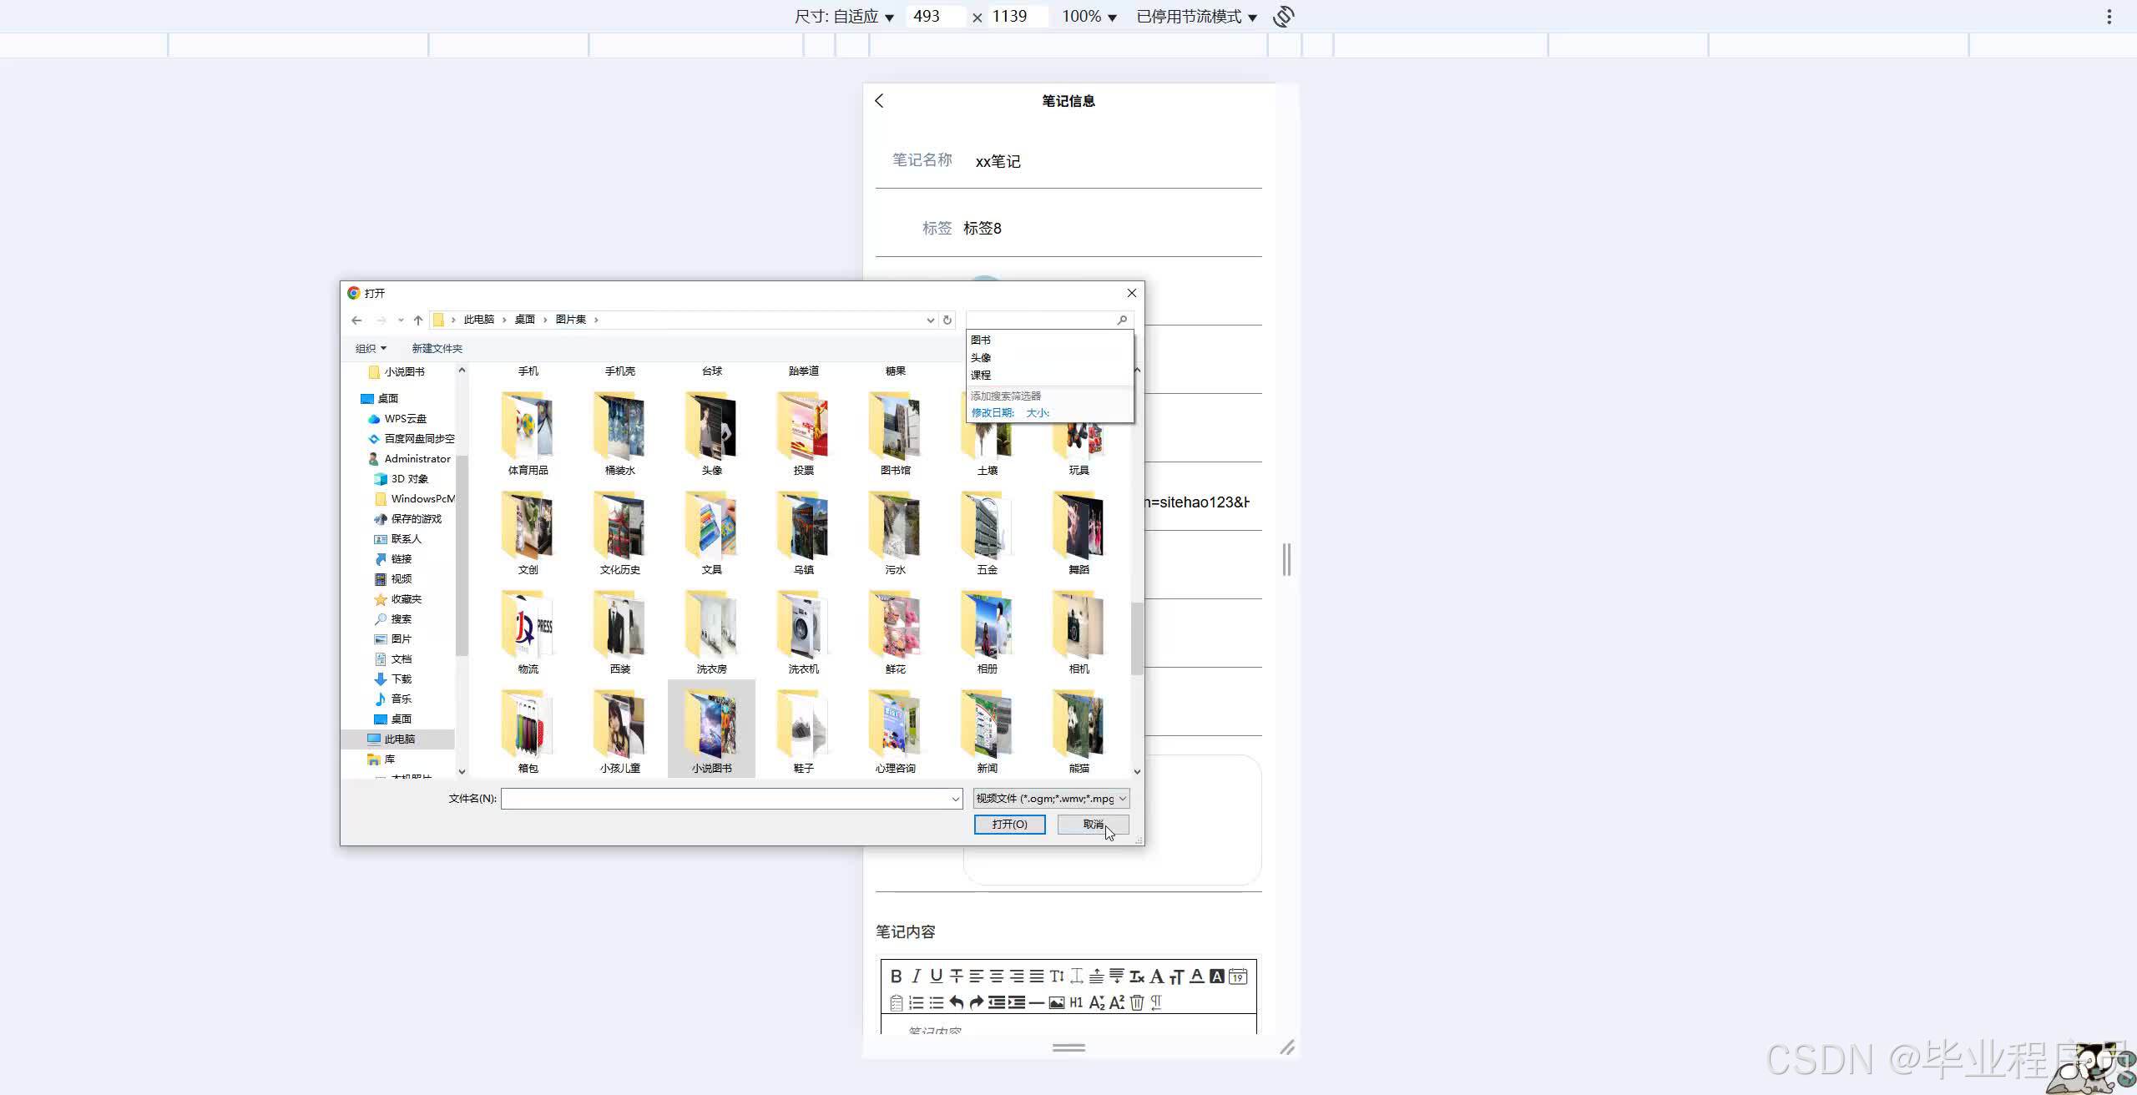Indent text with the increase-indent icon
This screenshot has width=2137, height=1095.
(x=1016, y=1002)
